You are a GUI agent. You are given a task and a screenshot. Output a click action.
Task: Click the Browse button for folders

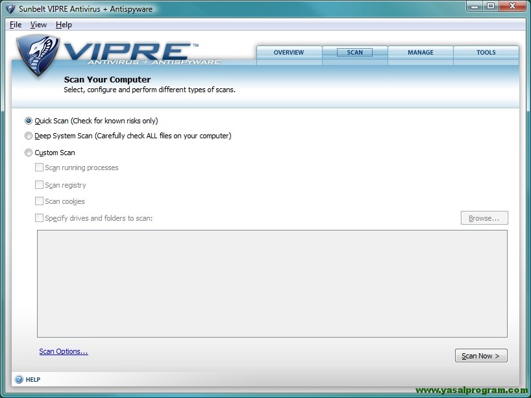484,218
